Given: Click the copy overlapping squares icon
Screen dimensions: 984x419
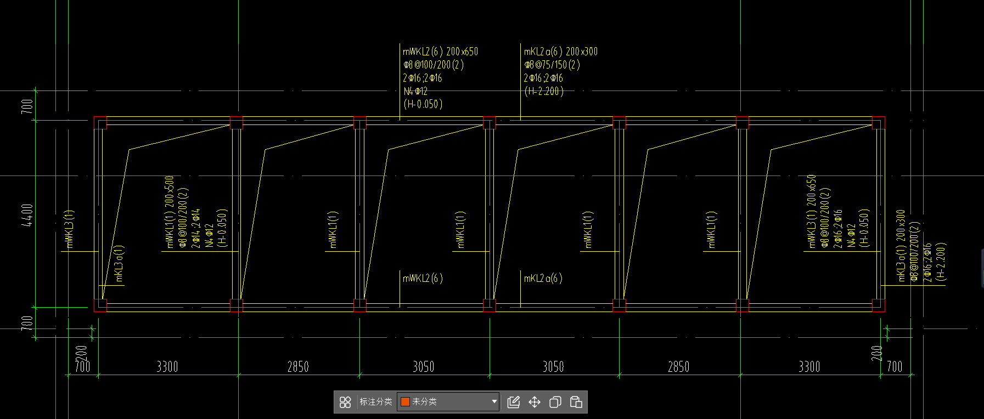Looking at the screenshot, I should point(555,402).
